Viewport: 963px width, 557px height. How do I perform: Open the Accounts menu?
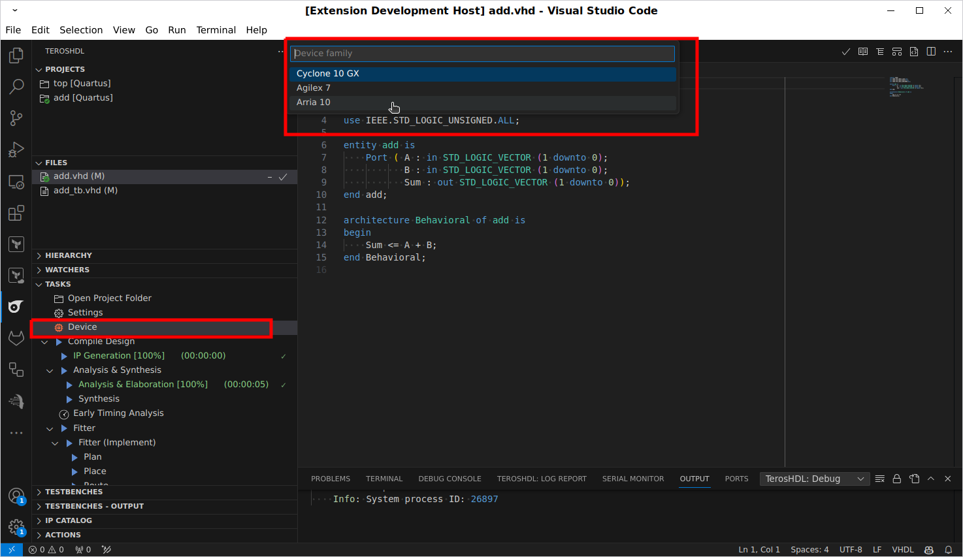click(16, 496)
